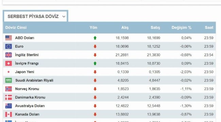Click green up arrow for İsviçre Frangı
Screen dimensions: 221x122
pos(95,63)
